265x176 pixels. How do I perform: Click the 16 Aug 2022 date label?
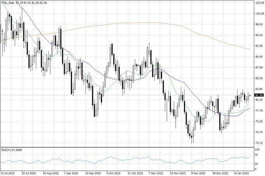pos(51,173)
